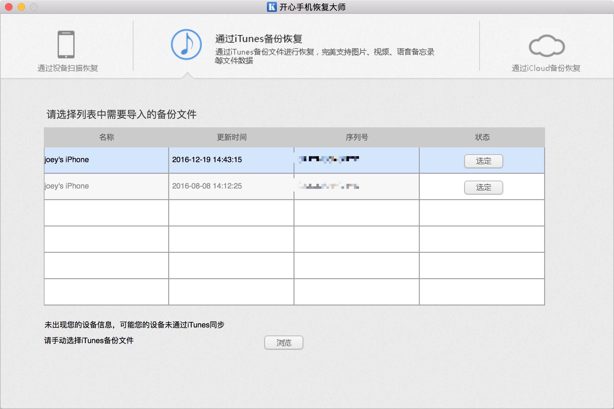Click 选定 for the 2016-12-19 backup

click(x=483, y=161)
